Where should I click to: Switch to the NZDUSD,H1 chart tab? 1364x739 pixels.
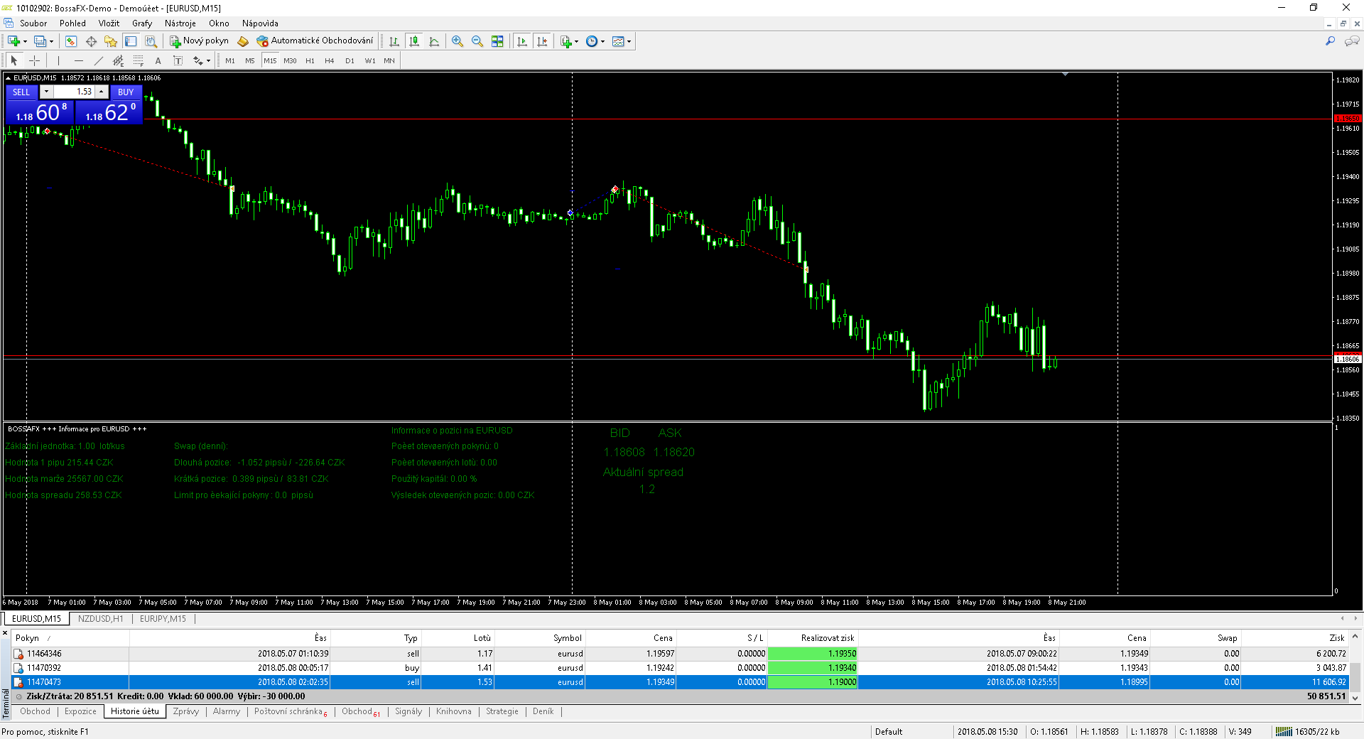coord(100,618)
